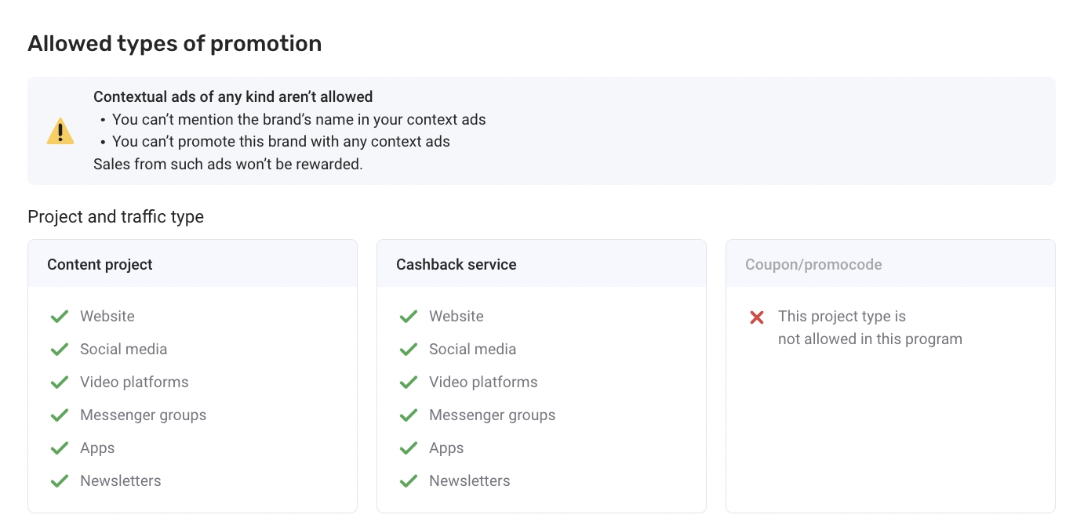Click Video platforms under Cashback service
Viewport: 1084px width, 522px height.
[x=483, y=382]
